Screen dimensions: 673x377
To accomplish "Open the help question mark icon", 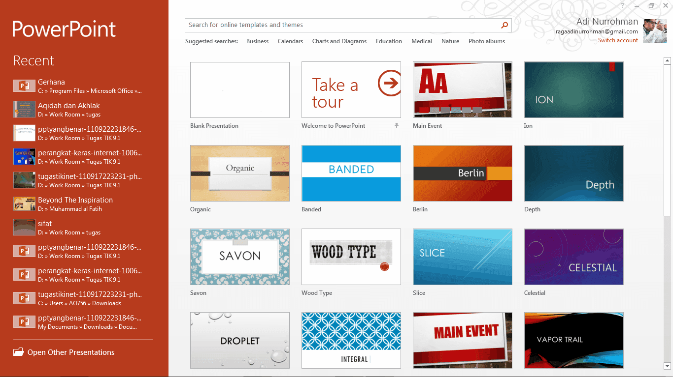I will 623,5.
